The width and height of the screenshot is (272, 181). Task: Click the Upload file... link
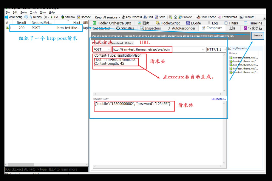point(219,99)
